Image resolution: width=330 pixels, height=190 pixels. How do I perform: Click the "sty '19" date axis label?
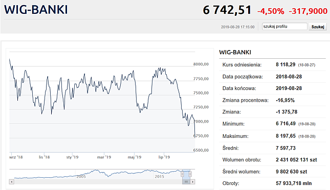coord(72,157)
